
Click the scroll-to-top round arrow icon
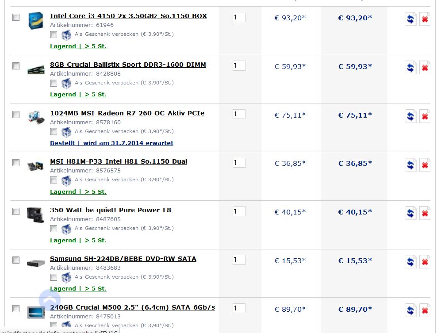[x=50, y=300]
